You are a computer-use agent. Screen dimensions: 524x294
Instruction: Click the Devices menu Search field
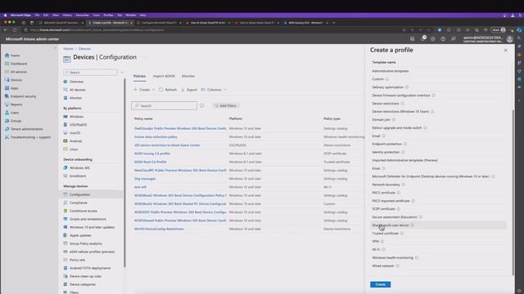tap(90, 73)
